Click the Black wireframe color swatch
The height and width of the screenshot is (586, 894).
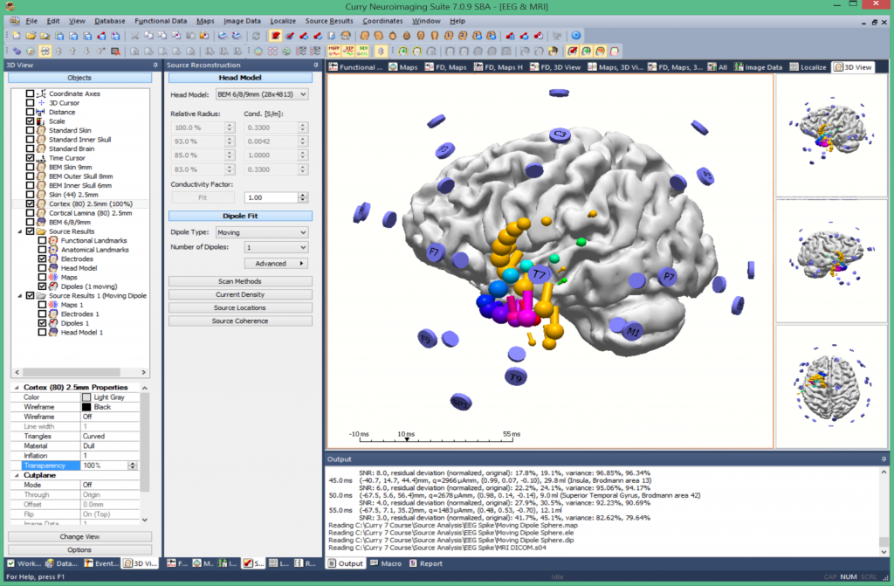click(86, 407)
